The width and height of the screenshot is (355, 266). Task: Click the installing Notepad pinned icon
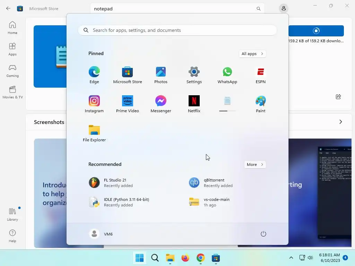tap(227, 104)
